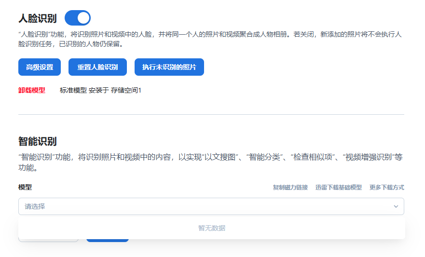Screen dimensions: 425x257
Task: Open 迅雷下载基础模型 link
Action: point(338,188)
